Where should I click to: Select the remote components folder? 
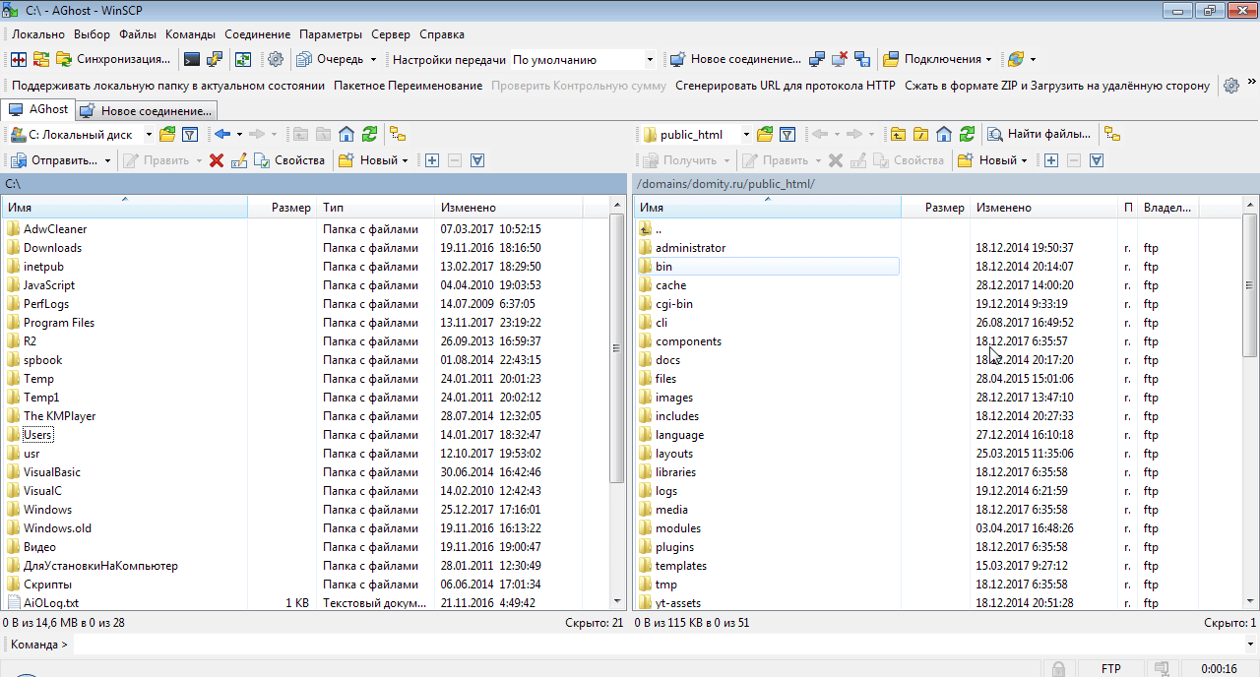click(688, 341)
